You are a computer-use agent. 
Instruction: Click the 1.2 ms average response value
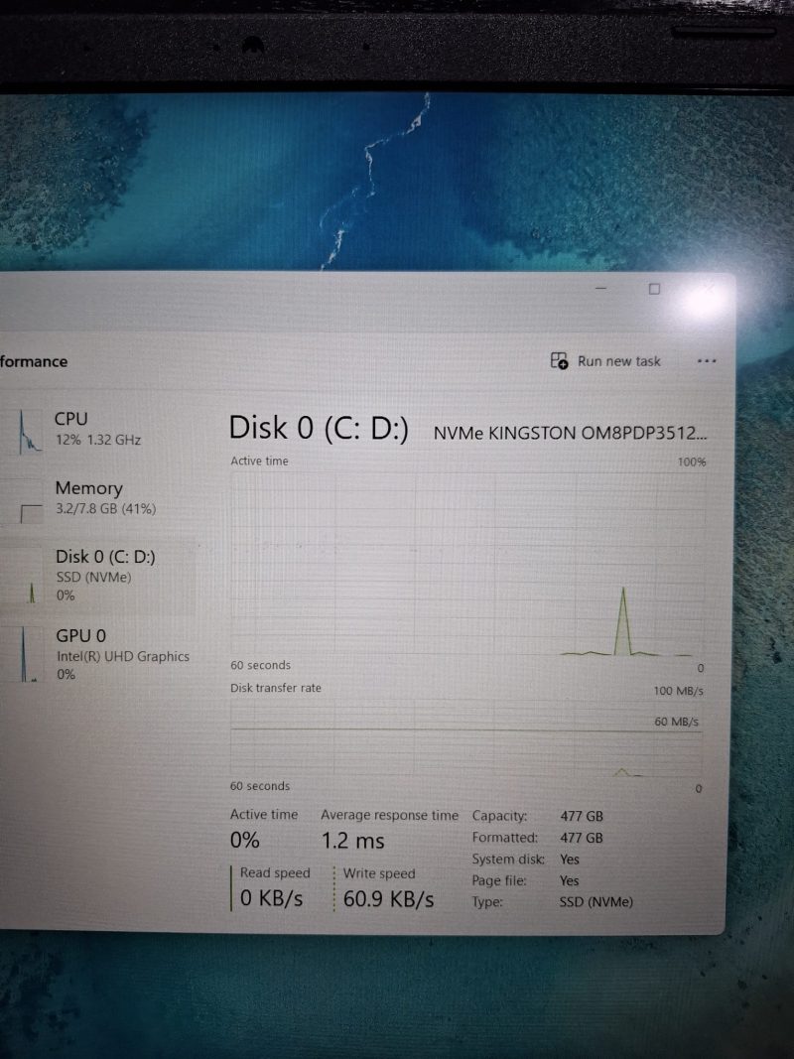pos(352,841)
